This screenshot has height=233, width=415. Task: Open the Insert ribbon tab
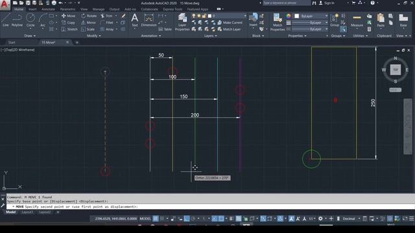(x=32, y=9)
